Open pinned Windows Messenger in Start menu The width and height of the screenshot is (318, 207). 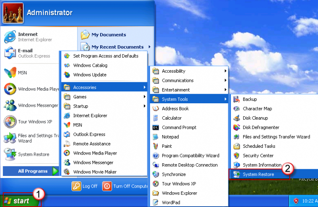click(x=31, y=105)
